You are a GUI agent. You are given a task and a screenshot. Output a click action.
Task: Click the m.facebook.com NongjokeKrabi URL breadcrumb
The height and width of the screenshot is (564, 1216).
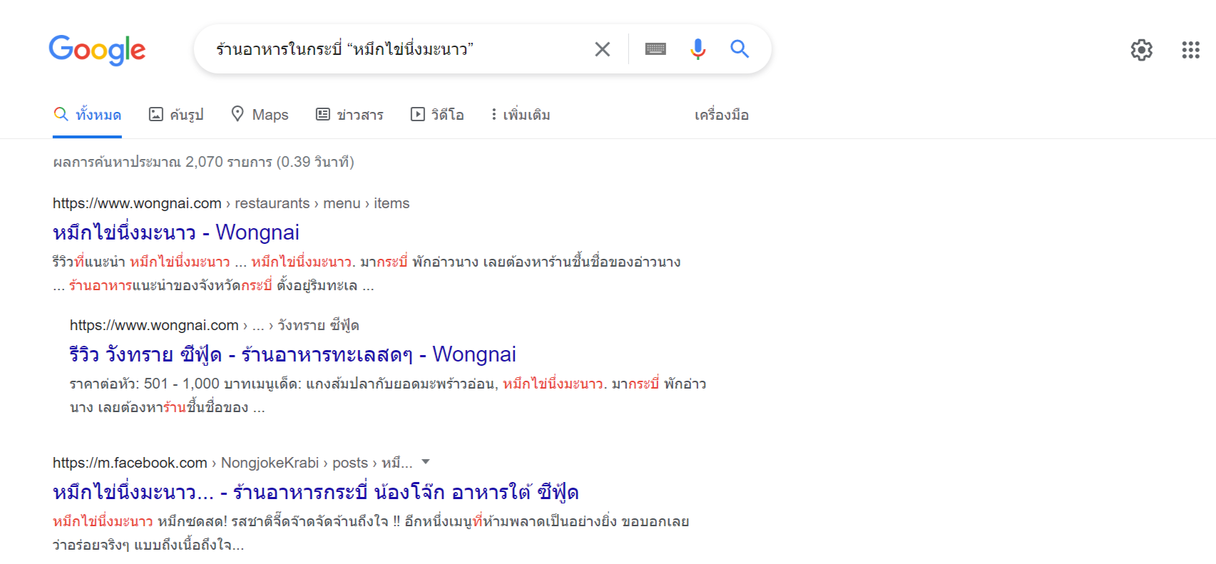(x=232, y=463)
